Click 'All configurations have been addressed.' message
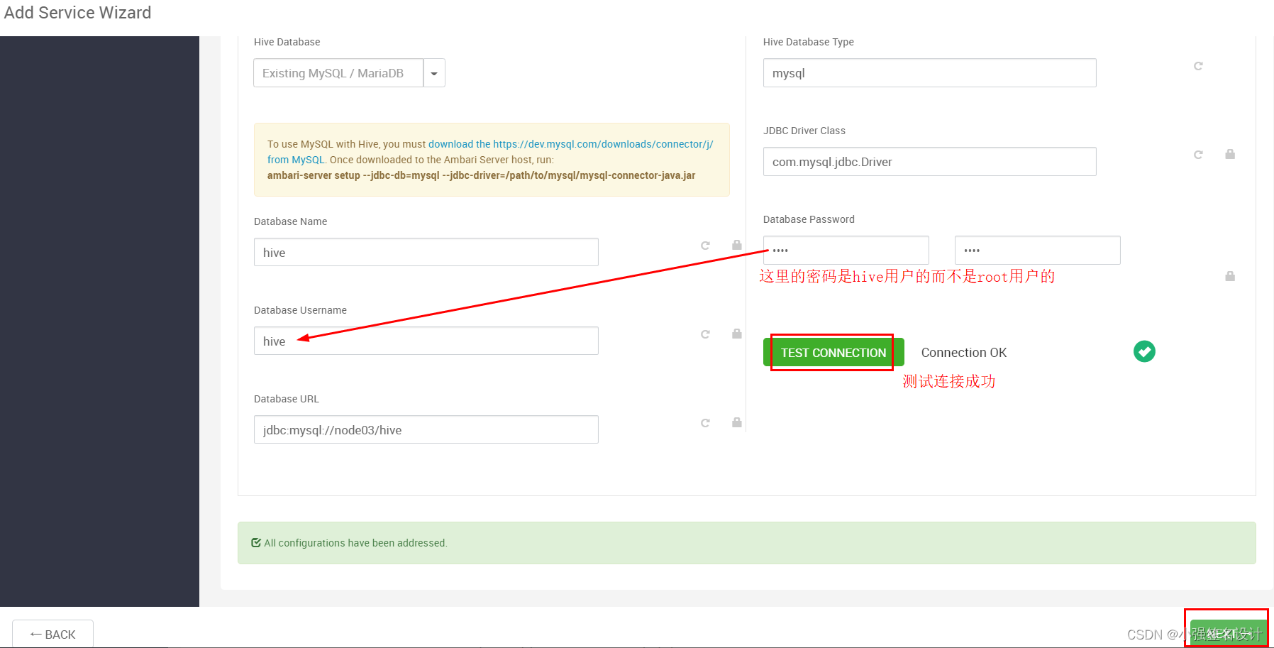 click(x=355, y=543)
